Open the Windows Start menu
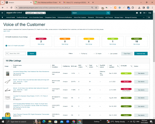155x124 pixels. pyautogui.click(x=3, y=122)
